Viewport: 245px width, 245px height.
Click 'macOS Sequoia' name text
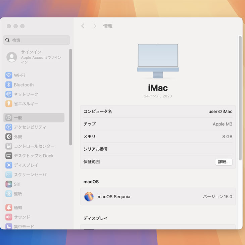[114, 197]
